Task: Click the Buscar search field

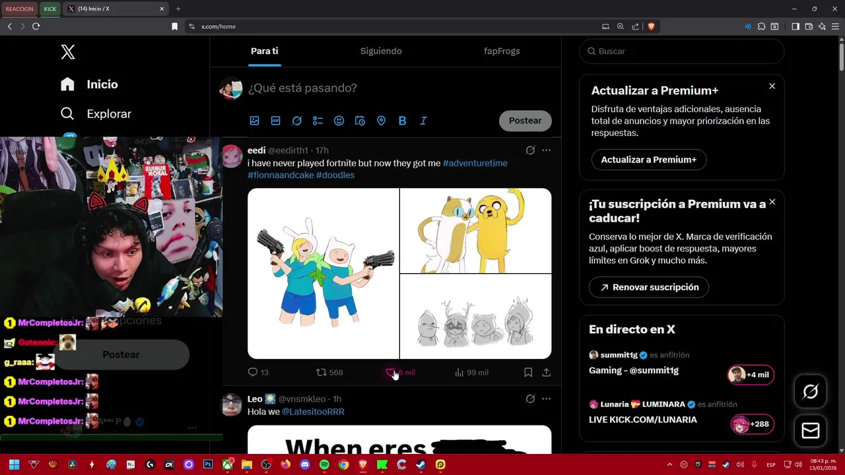Action: tap(682, 51)
